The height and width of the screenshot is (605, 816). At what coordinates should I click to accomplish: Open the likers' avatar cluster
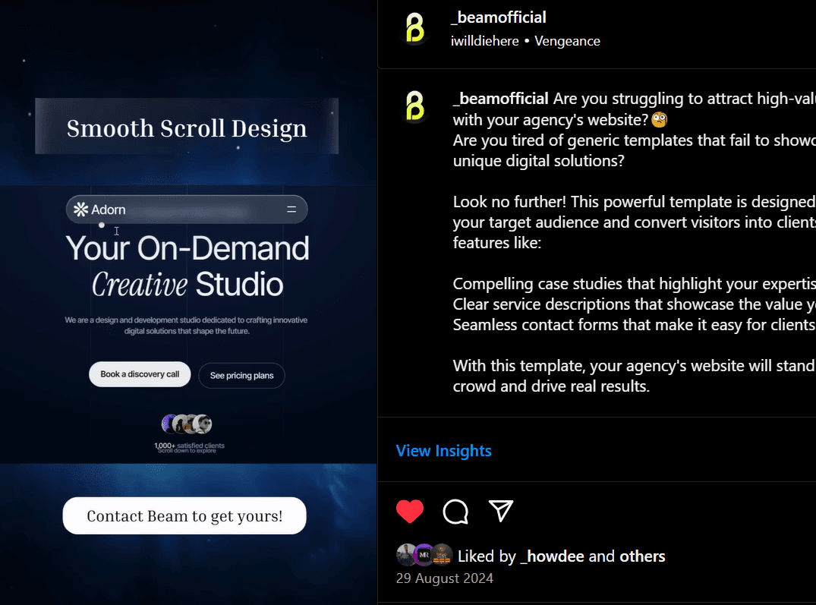point(424,555)
